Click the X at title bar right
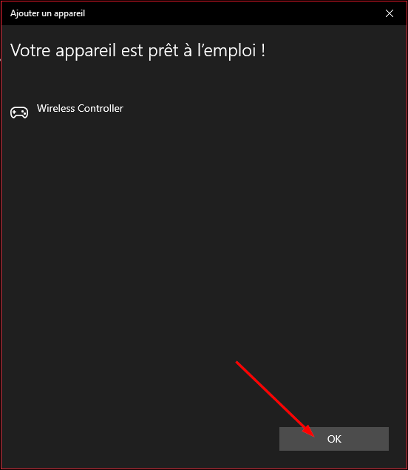 click(x=389, y=13)
